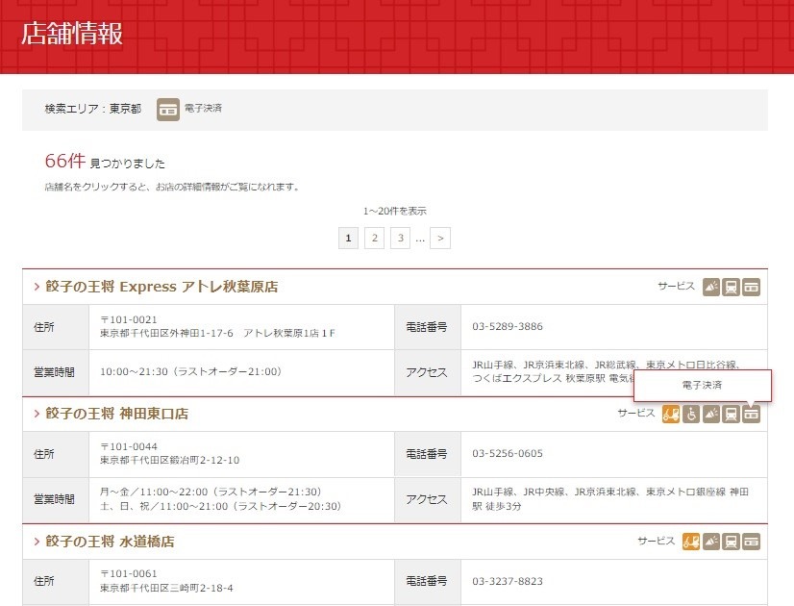
Task: Click party popper icon for 水道橋店
Action: [x=711, y=542]
